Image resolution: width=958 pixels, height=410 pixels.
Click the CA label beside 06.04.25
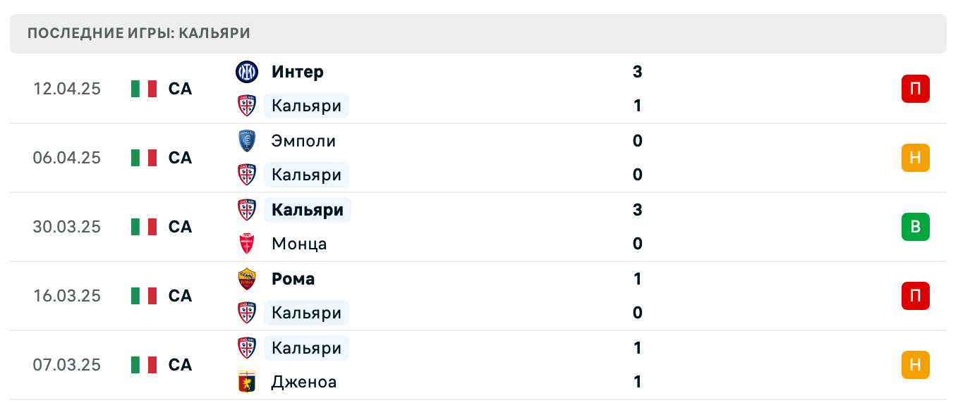(x=179, y=158)
